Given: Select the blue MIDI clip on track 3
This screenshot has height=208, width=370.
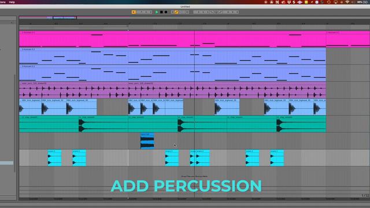Looking at the screenshot, I should click(x=172, y=73).
